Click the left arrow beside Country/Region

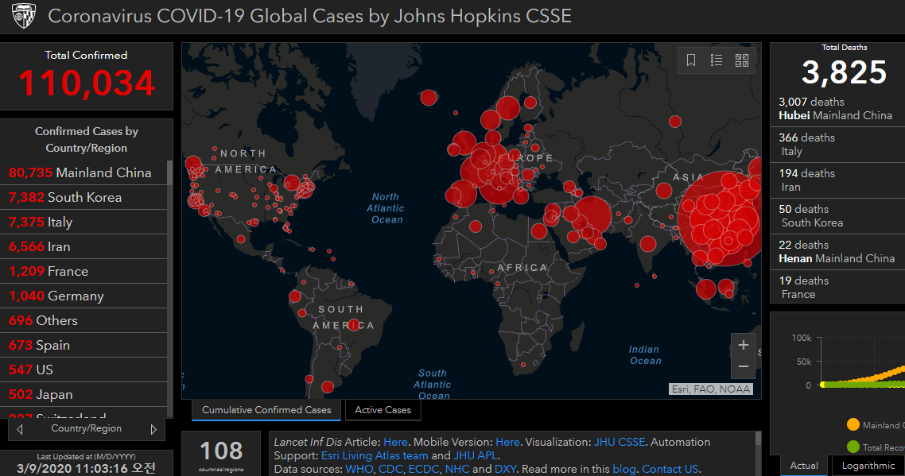20,429
